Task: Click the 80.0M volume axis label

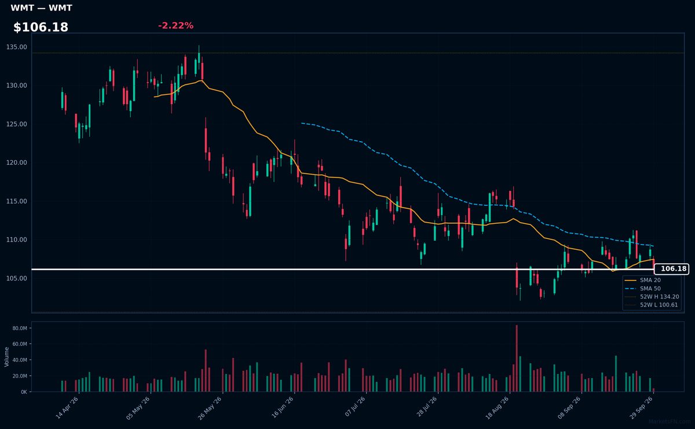Action: 20,328
